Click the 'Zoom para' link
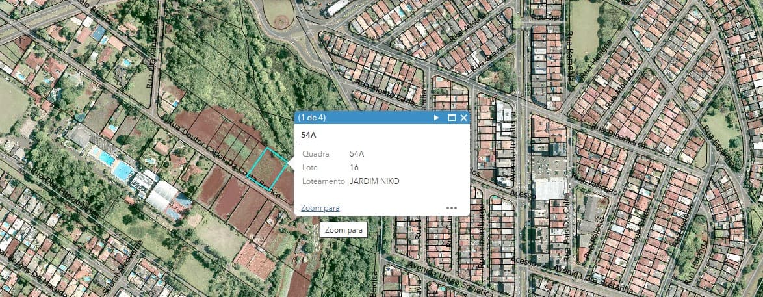The width and height of the screenshot is (763, 297). [320, 208]
